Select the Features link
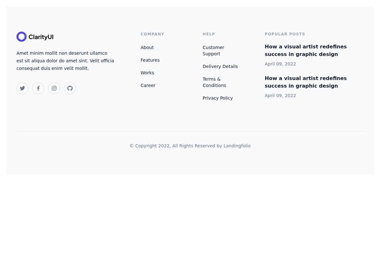The image size is (380, 253). tap(150, 60)
